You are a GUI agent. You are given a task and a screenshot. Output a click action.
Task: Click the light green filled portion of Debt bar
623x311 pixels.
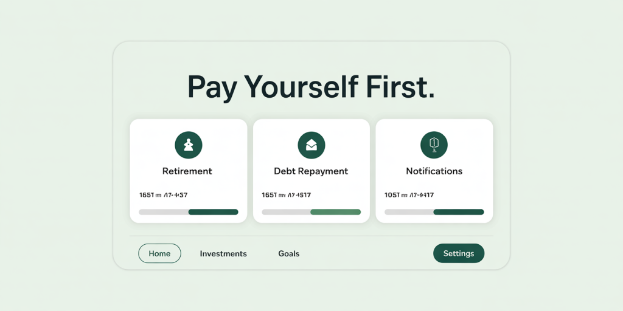tap(336, 212)
